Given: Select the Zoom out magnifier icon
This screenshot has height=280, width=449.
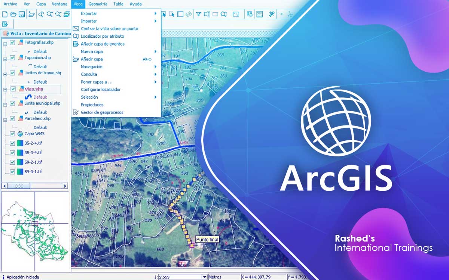Looking at the screenshot, I should [58, 14].
